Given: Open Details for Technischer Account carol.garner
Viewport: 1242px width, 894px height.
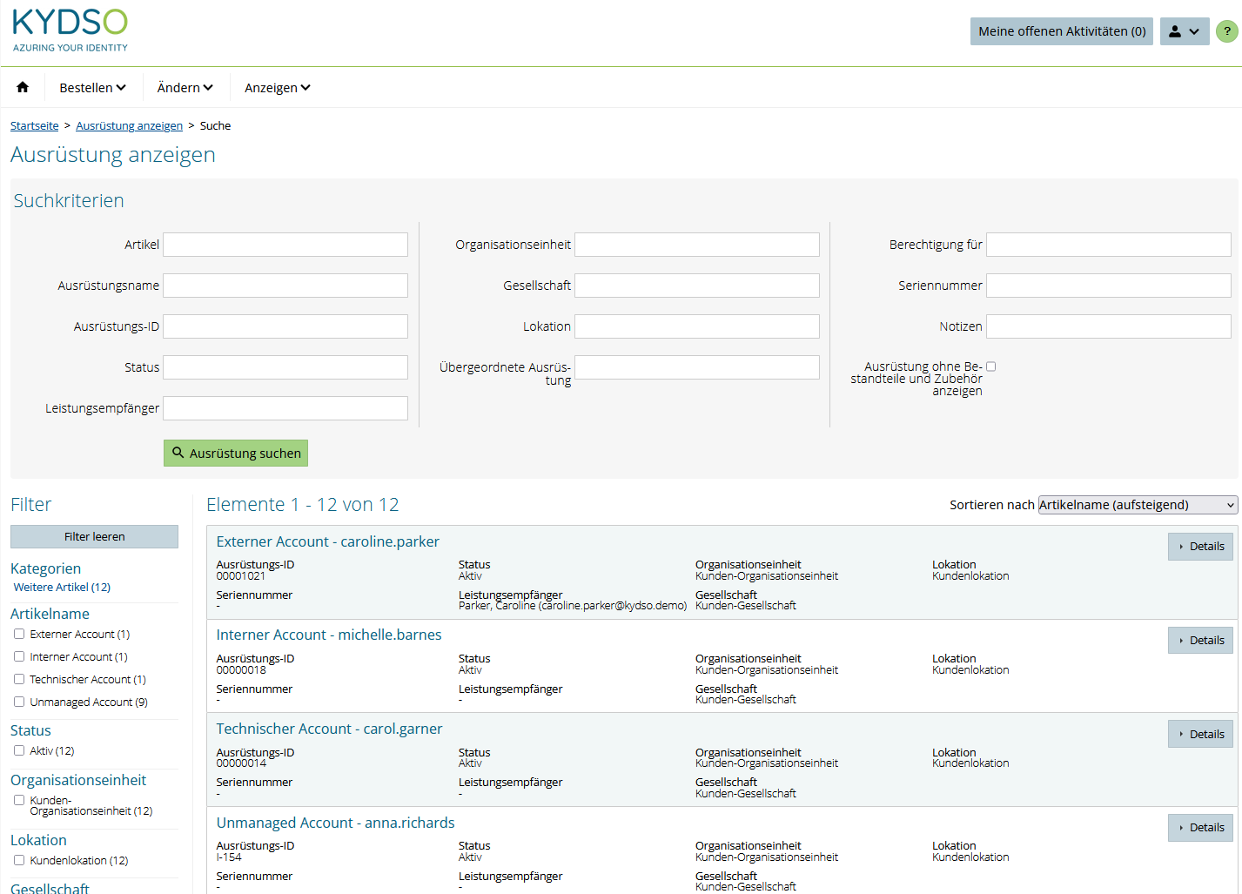Looking at the screenshot, I should click(x=1200, y=733).
